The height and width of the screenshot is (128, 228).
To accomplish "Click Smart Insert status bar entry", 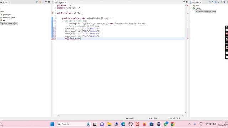I will 153,118.
